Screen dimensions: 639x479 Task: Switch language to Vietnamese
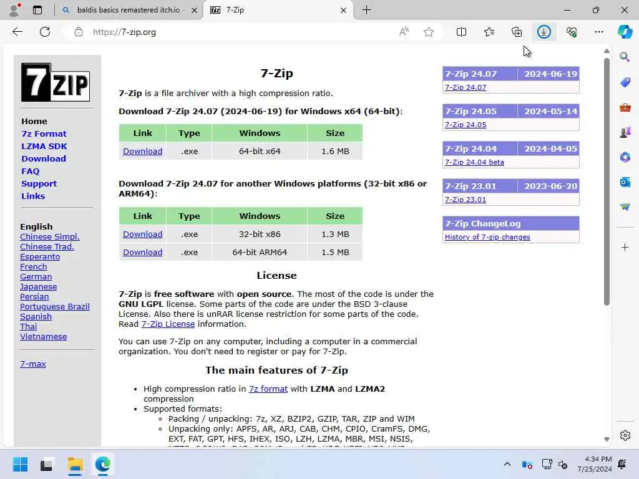(x=43, y=336)
